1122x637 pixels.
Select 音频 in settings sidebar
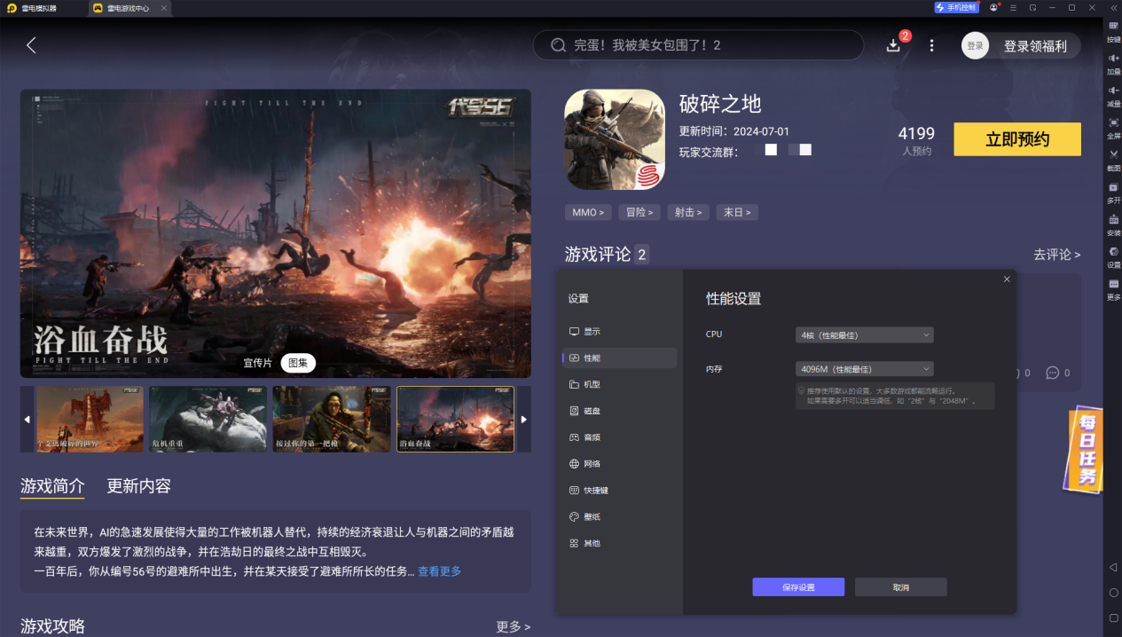pyautogui.click(x=619, y=437)
